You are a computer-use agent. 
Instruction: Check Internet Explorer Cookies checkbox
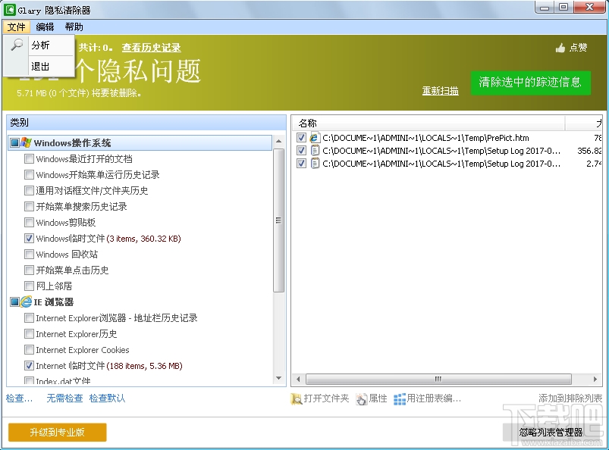(29, 349)
